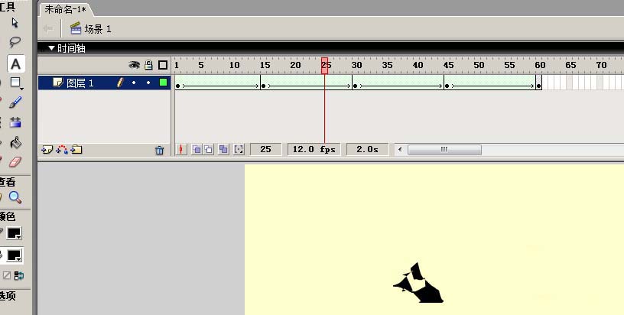The image size is (624, 315).
Task: Click the red playhead at frame 25
Action: click(x=325, y=66)
